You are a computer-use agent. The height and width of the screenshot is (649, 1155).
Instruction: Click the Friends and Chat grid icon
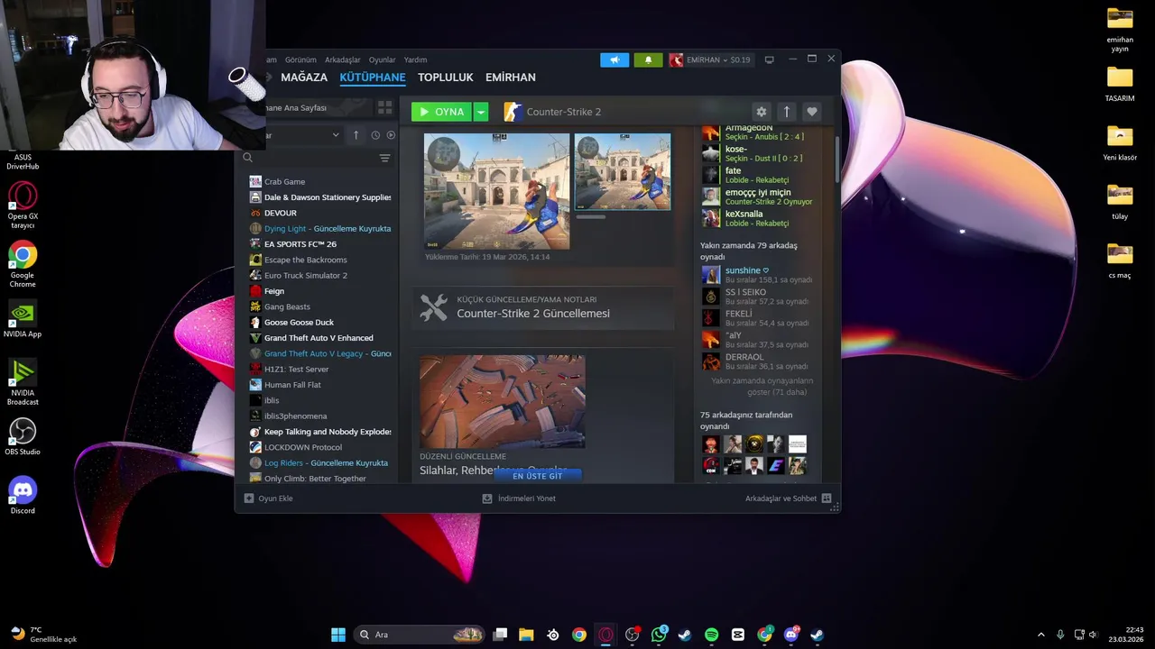(827, 498)
